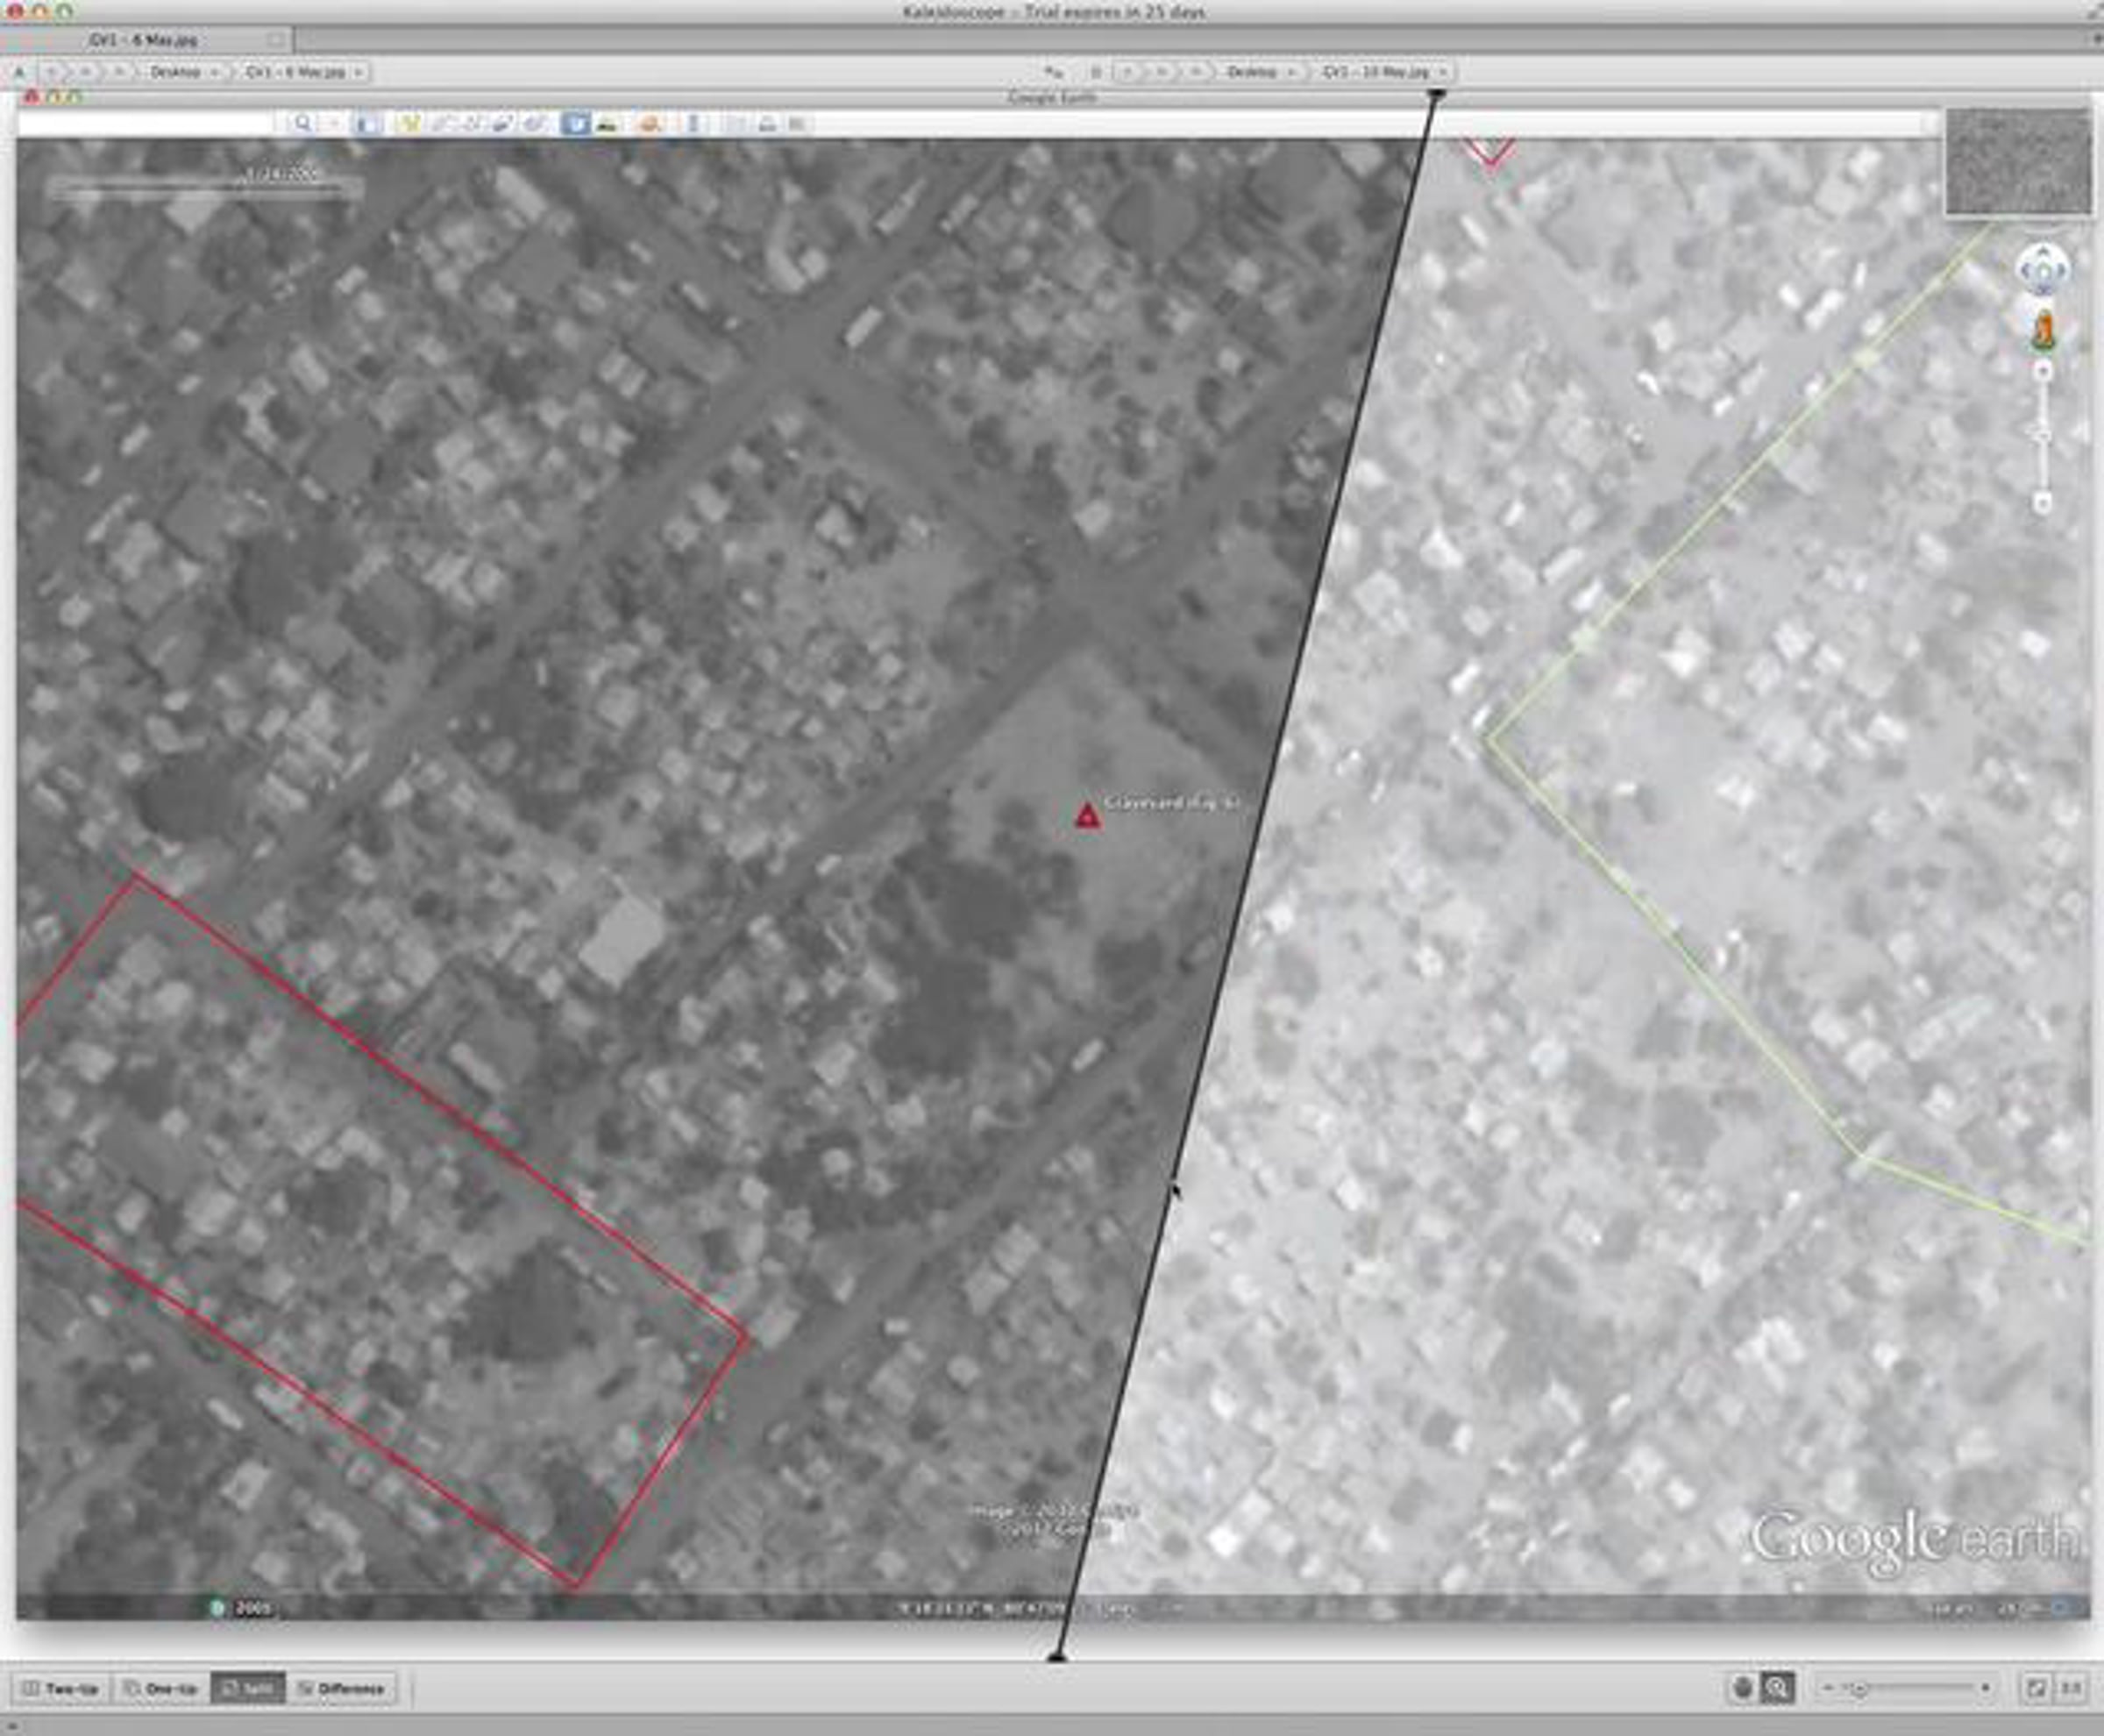Click the split divider's bottom handle
This screenshot has height=1736, width=2104.
click(1057, 1658)
